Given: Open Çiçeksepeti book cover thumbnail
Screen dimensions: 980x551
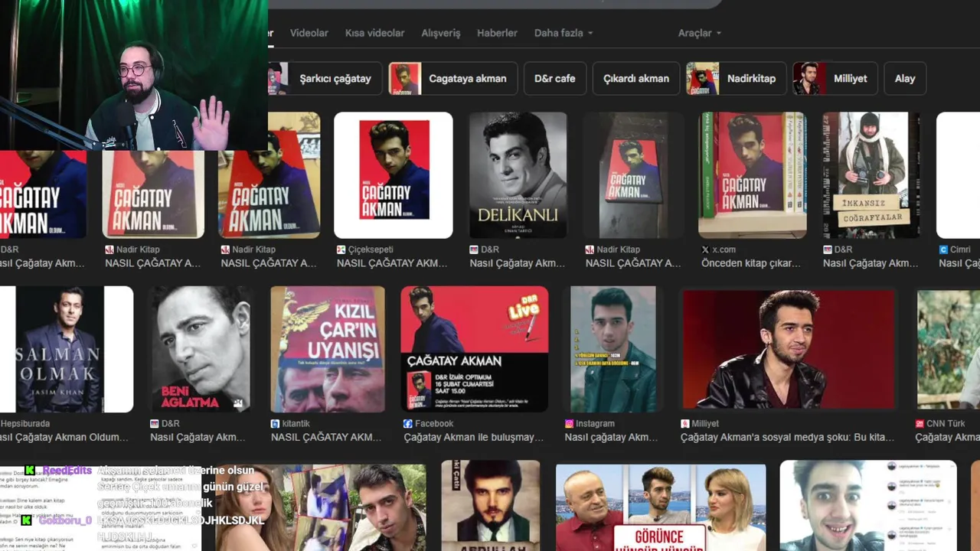Looking at the screenshot, I should pos(394,175).
